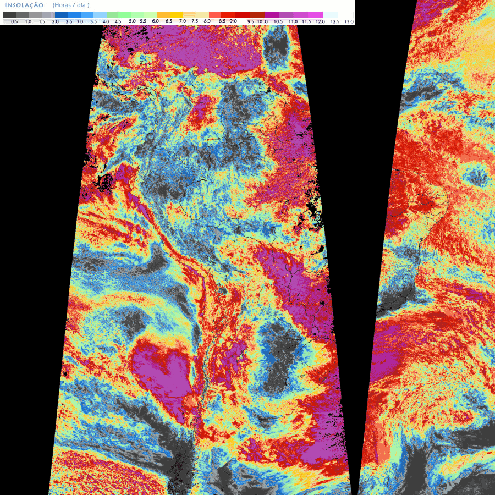Select the '6.0' legend value
This screenshot has width=495, height=495.
155,21
